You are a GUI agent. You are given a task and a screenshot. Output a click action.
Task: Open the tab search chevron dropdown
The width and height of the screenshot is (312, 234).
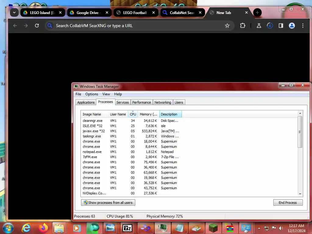click(14, 12)
